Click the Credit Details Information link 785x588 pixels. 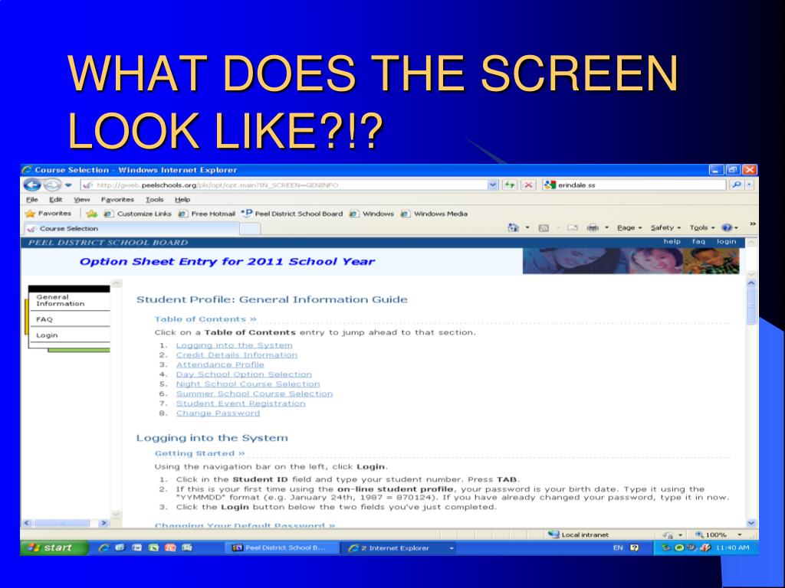(236, 355)
